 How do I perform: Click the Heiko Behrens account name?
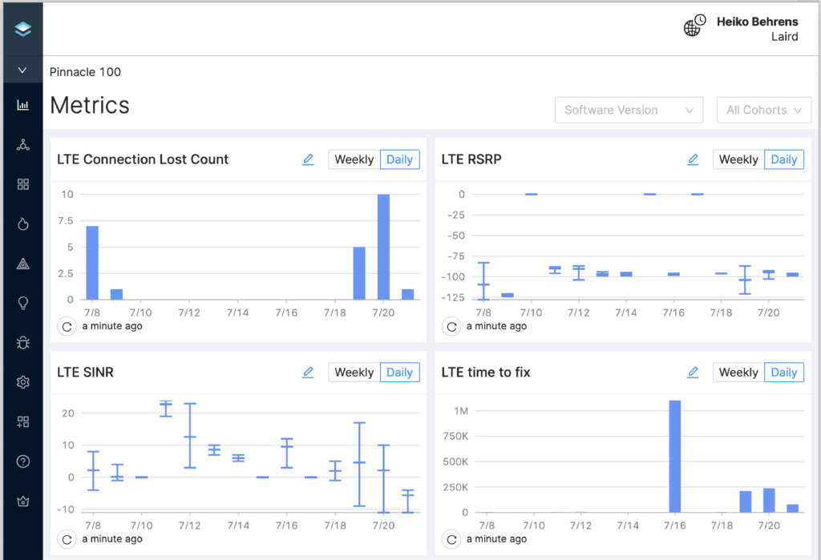point(757,22)
